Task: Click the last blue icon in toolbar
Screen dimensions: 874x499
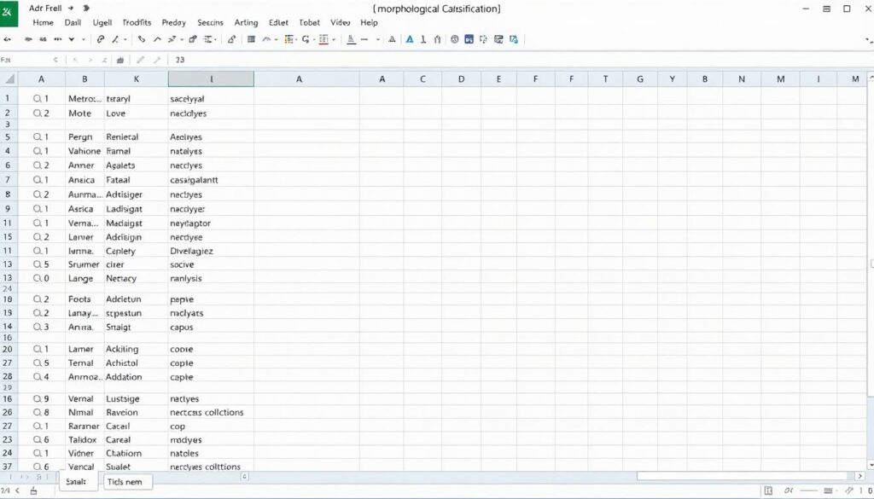Action: coord(513,39)
